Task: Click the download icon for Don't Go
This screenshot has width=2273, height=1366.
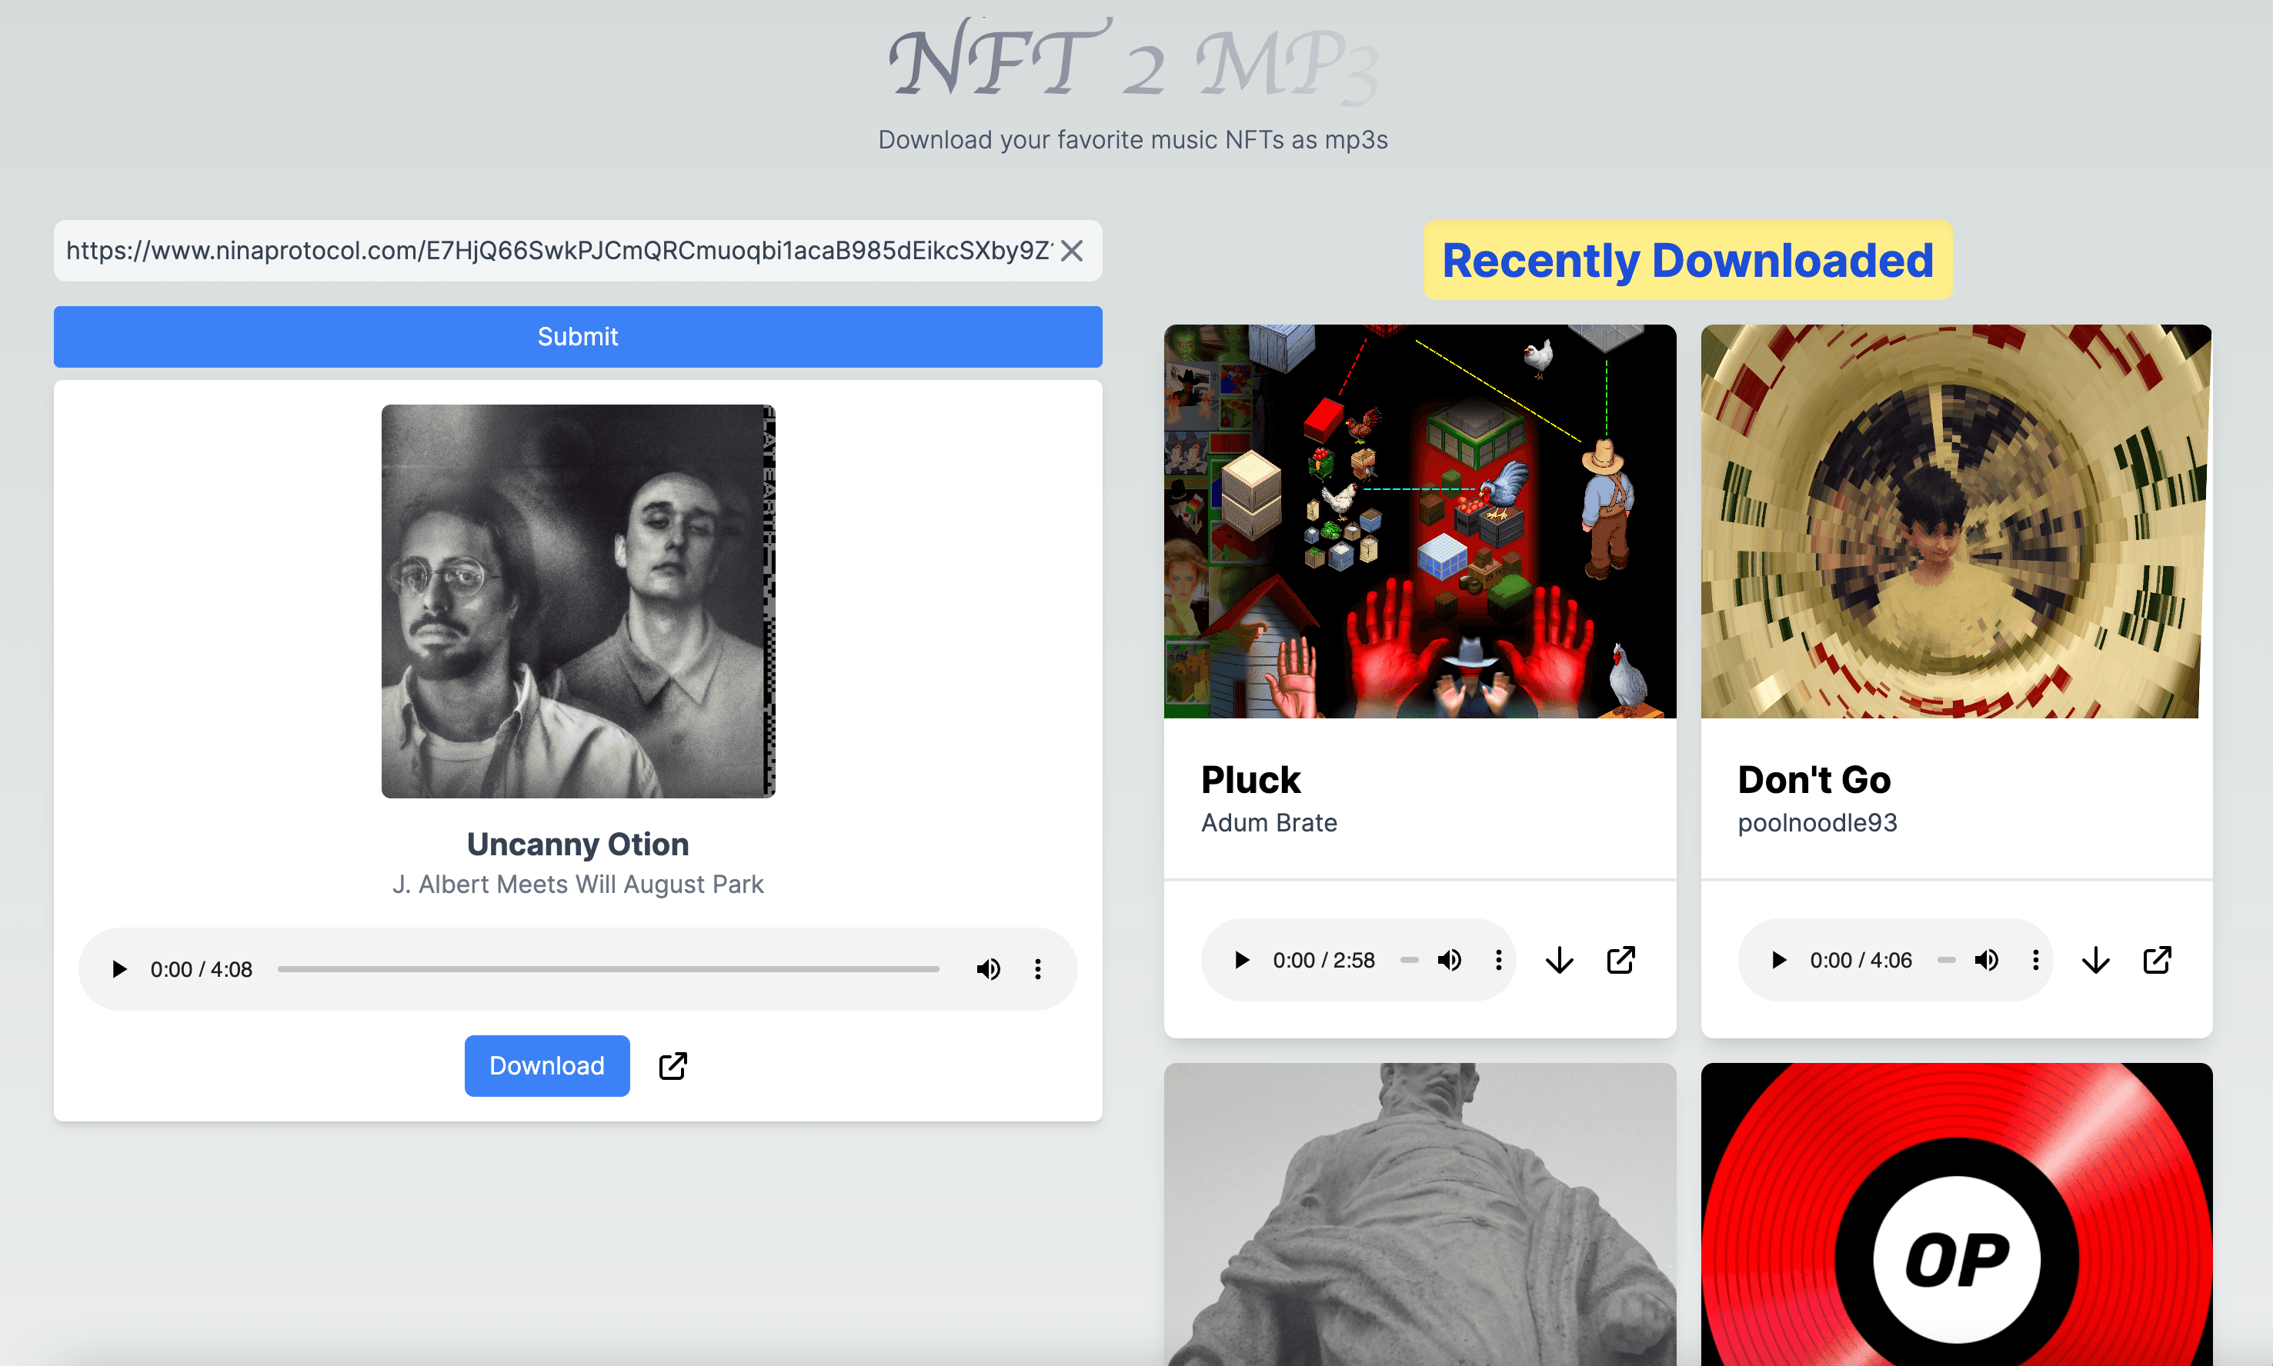Action: tap(2096, 959)
